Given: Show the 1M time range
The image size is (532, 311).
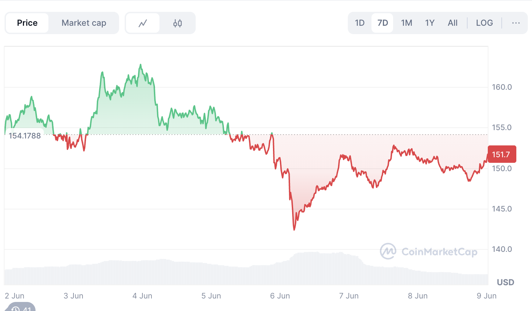Looking at the screenshot, I should click(x=406, y=23).
